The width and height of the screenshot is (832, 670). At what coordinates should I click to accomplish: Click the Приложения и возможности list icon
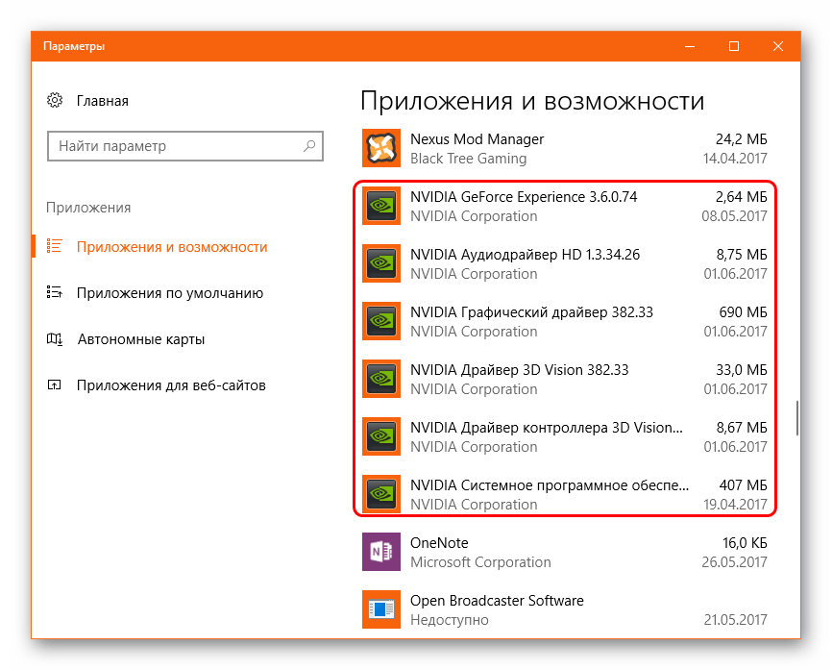click(x=55, y=246)
